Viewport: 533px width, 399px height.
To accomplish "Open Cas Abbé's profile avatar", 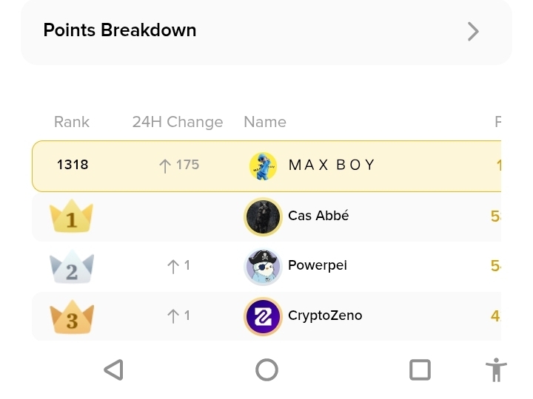I will 263,216.
